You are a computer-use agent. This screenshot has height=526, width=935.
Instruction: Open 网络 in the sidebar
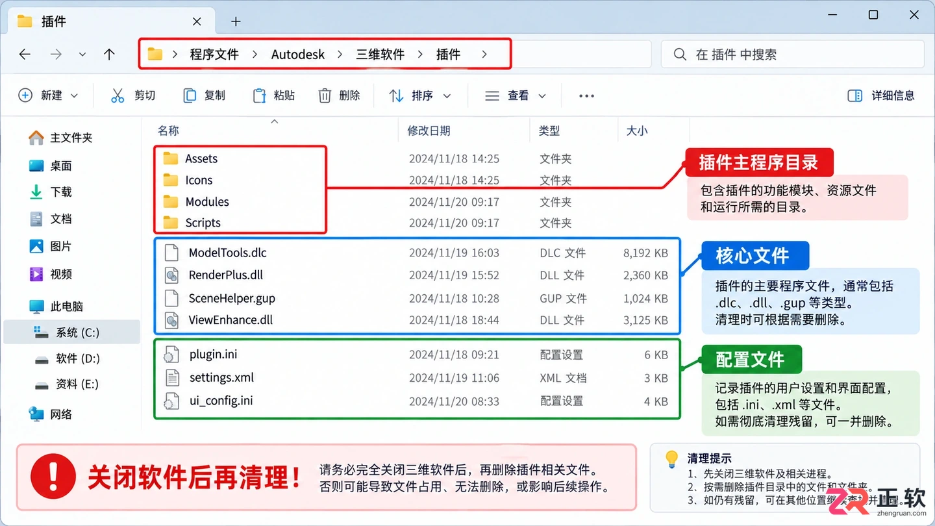51,414
